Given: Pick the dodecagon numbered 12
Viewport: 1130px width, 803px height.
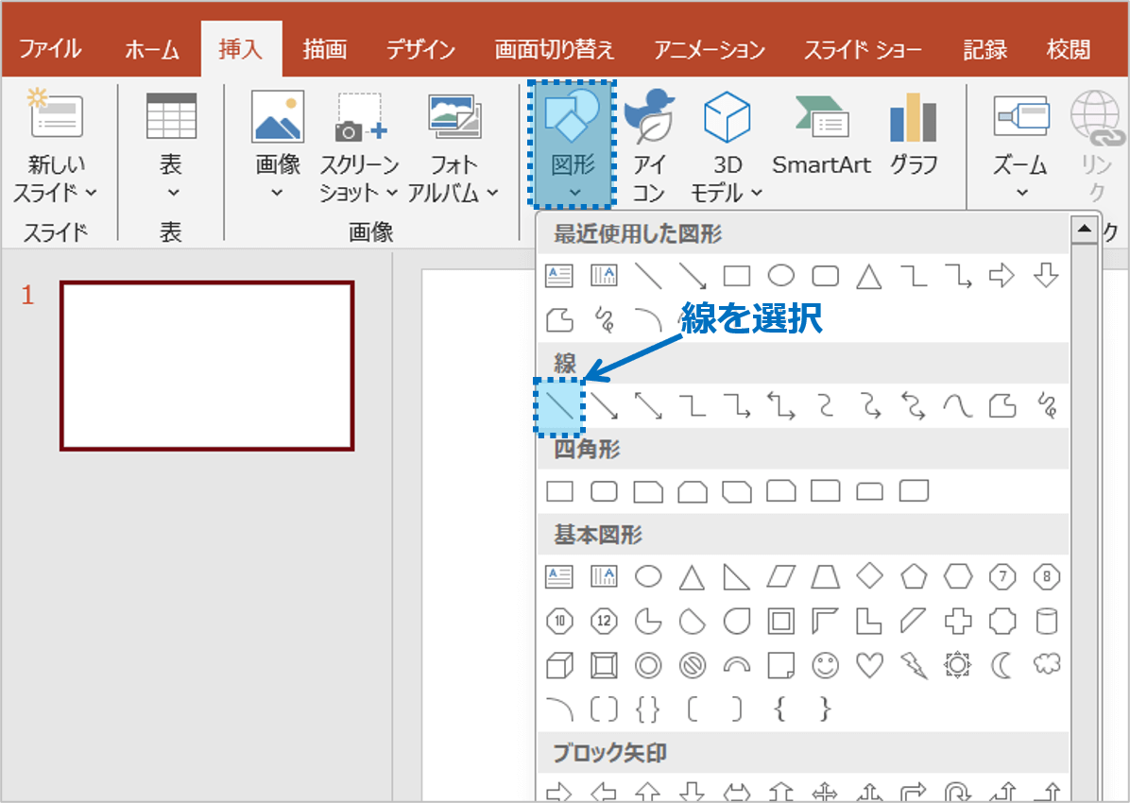Looking at the screenshot, I should [604, 621].
